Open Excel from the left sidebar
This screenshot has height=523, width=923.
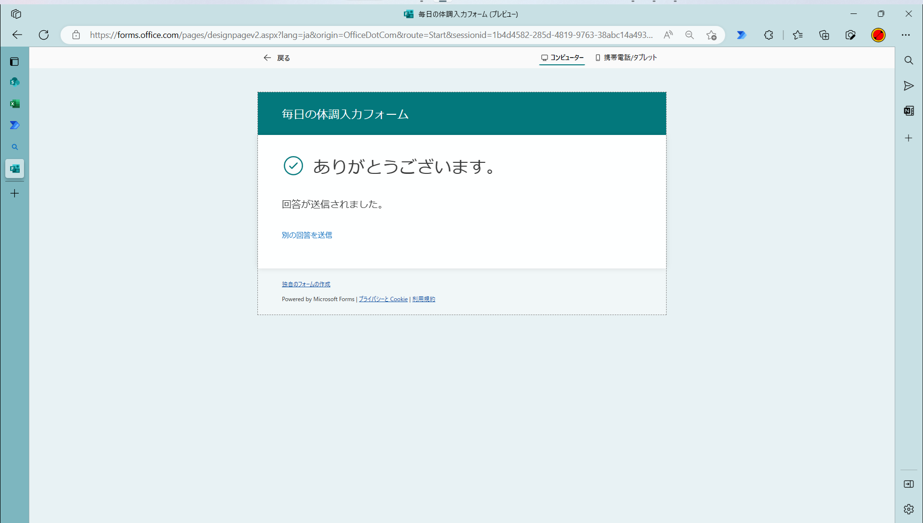point(14,103)
